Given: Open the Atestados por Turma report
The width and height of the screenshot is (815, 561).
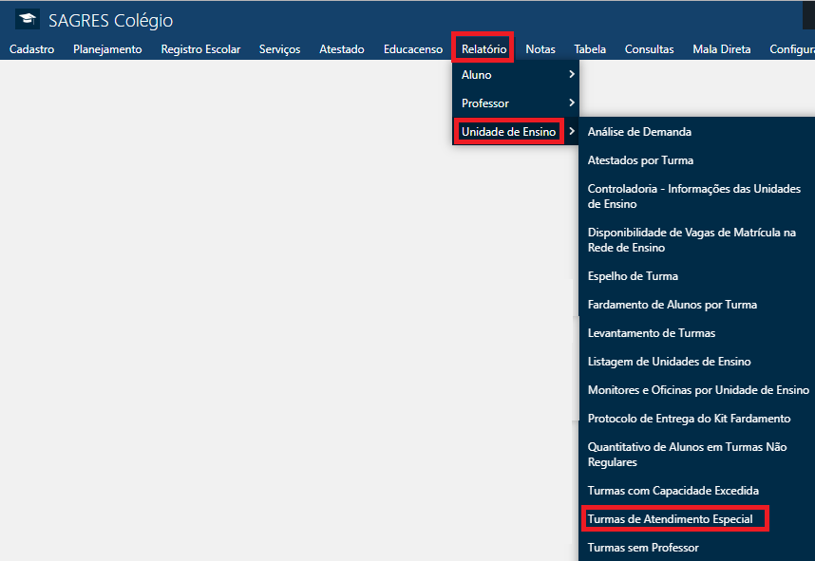Looking at the screenshot, I should 654,160.
